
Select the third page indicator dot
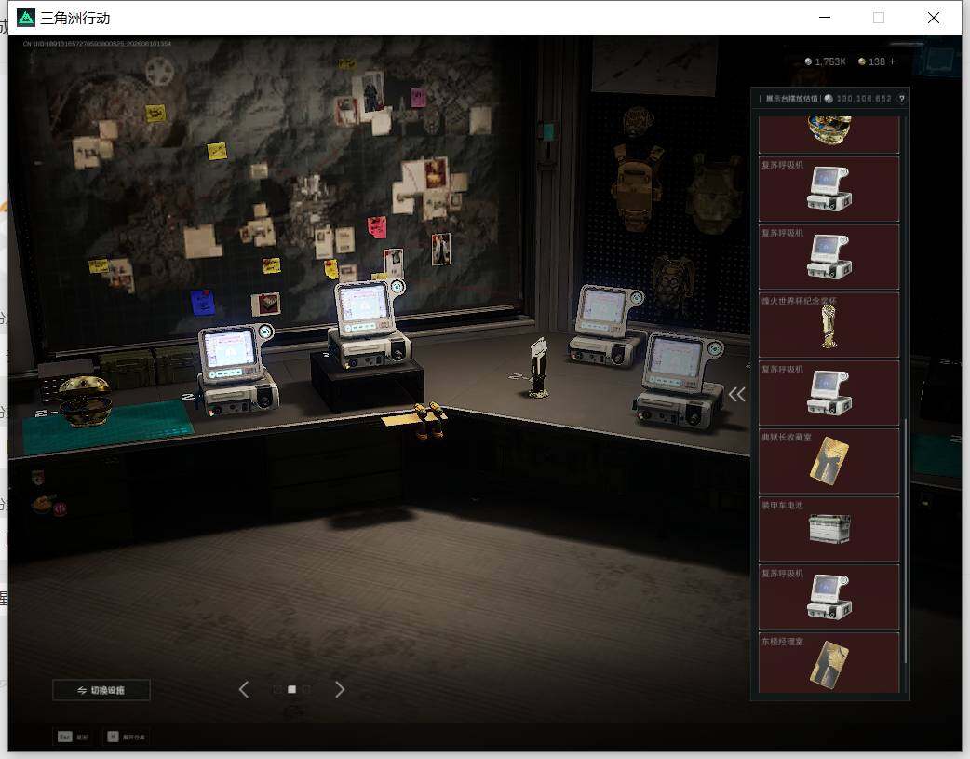pos(307,689)
